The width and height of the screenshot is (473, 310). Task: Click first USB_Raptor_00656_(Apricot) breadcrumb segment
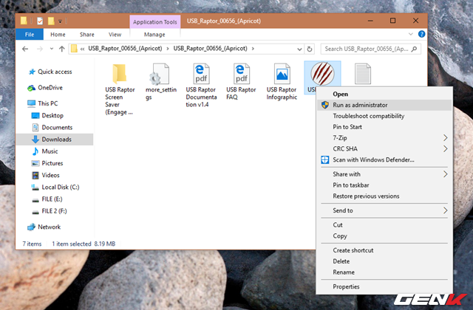pos(125,49)
